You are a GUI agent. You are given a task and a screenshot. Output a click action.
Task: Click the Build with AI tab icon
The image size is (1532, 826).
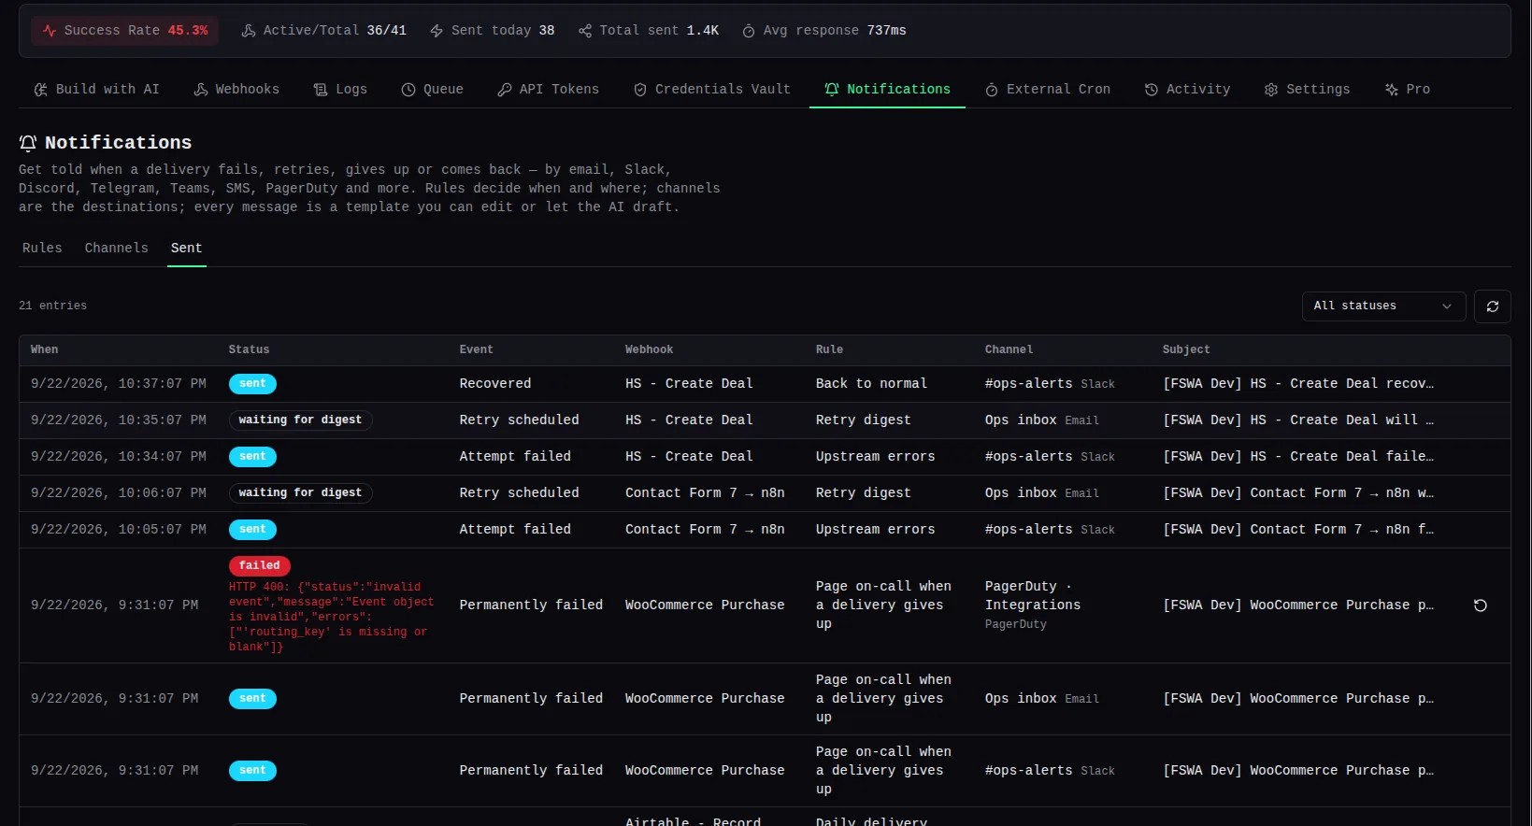(x=41, y=90)
